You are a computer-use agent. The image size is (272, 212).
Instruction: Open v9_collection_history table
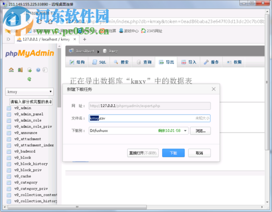point(36,201)
